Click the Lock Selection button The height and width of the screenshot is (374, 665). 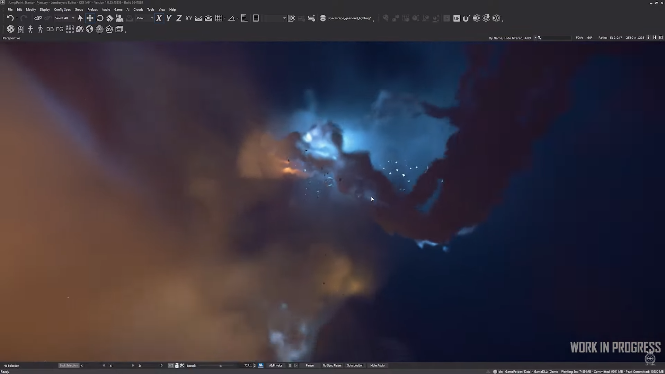(69, 365)
